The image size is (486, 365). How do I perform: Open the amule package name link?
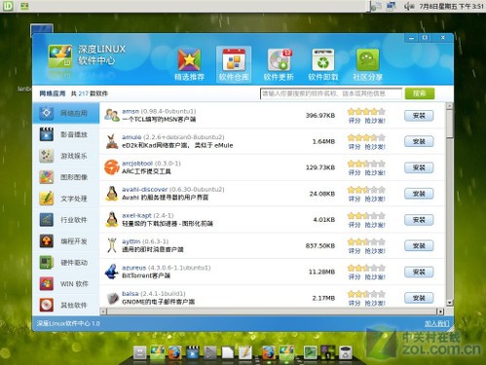click(x=131, y=137)
